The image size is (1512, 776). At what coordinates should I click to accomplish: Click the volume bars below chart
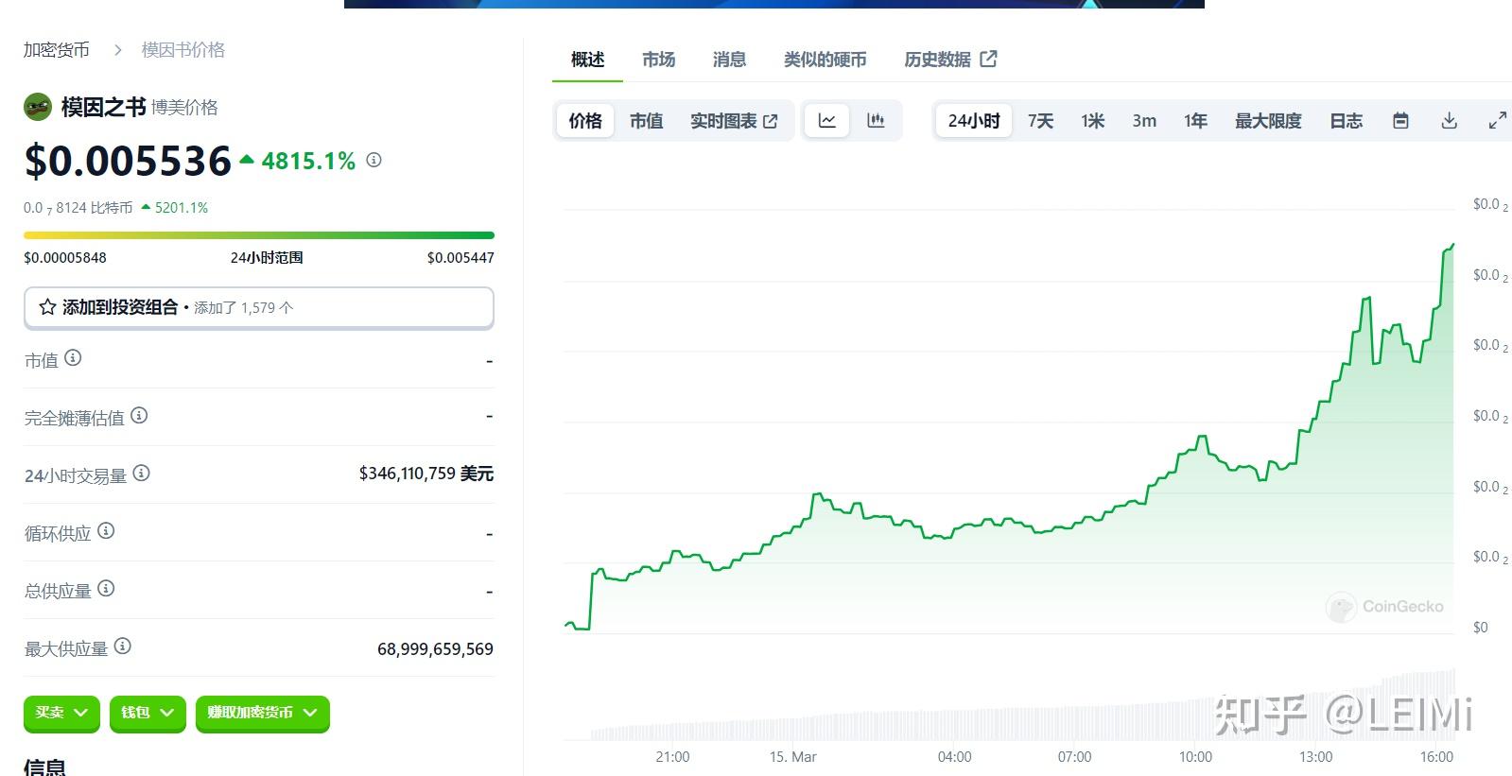1022,705
